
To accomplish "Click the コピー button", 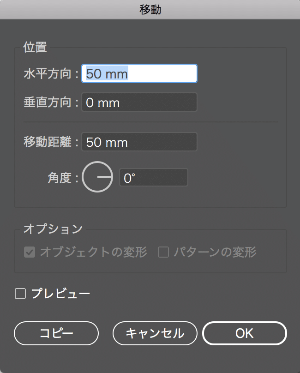I will pyautogui.click(x=56, y=333).
